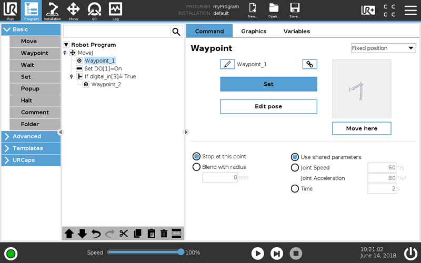
Task: Select the Blend with radius option
Action: (197, 167)
